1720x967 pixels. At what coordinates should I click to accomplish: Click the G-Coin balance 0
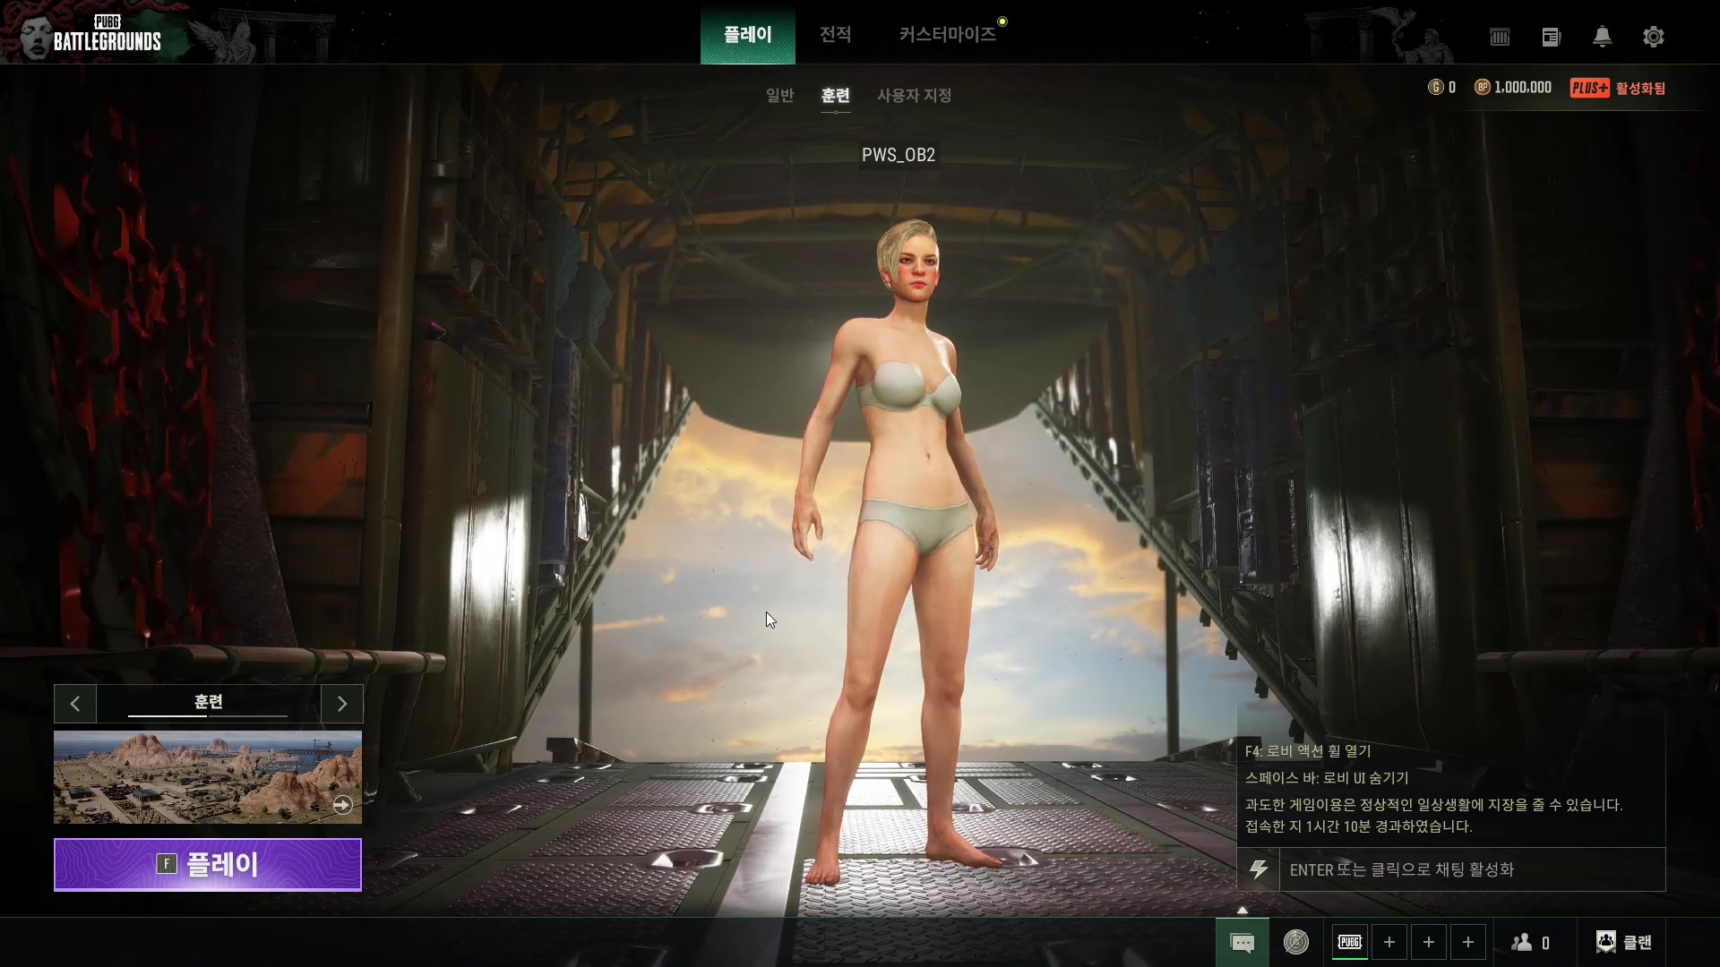click(1452, 87)
